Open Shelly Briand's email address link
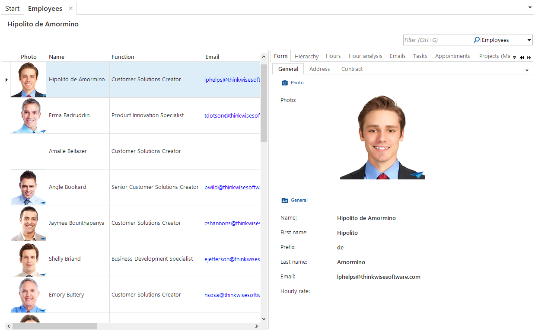The height and width of the screenshot is (332, 535). pos(232,259)
